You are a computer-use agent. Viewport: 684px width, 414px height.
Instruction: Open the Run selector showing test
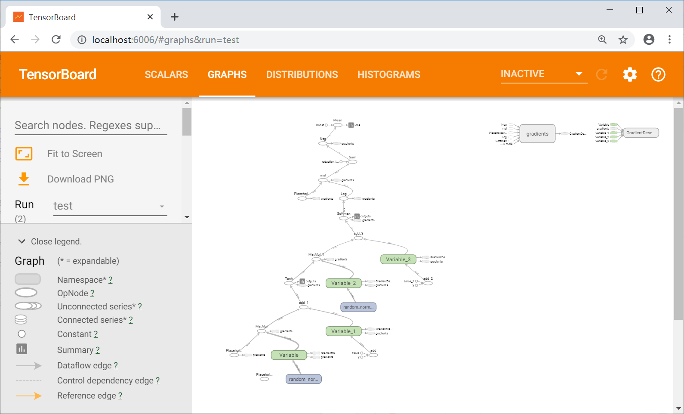click(110, 206)
